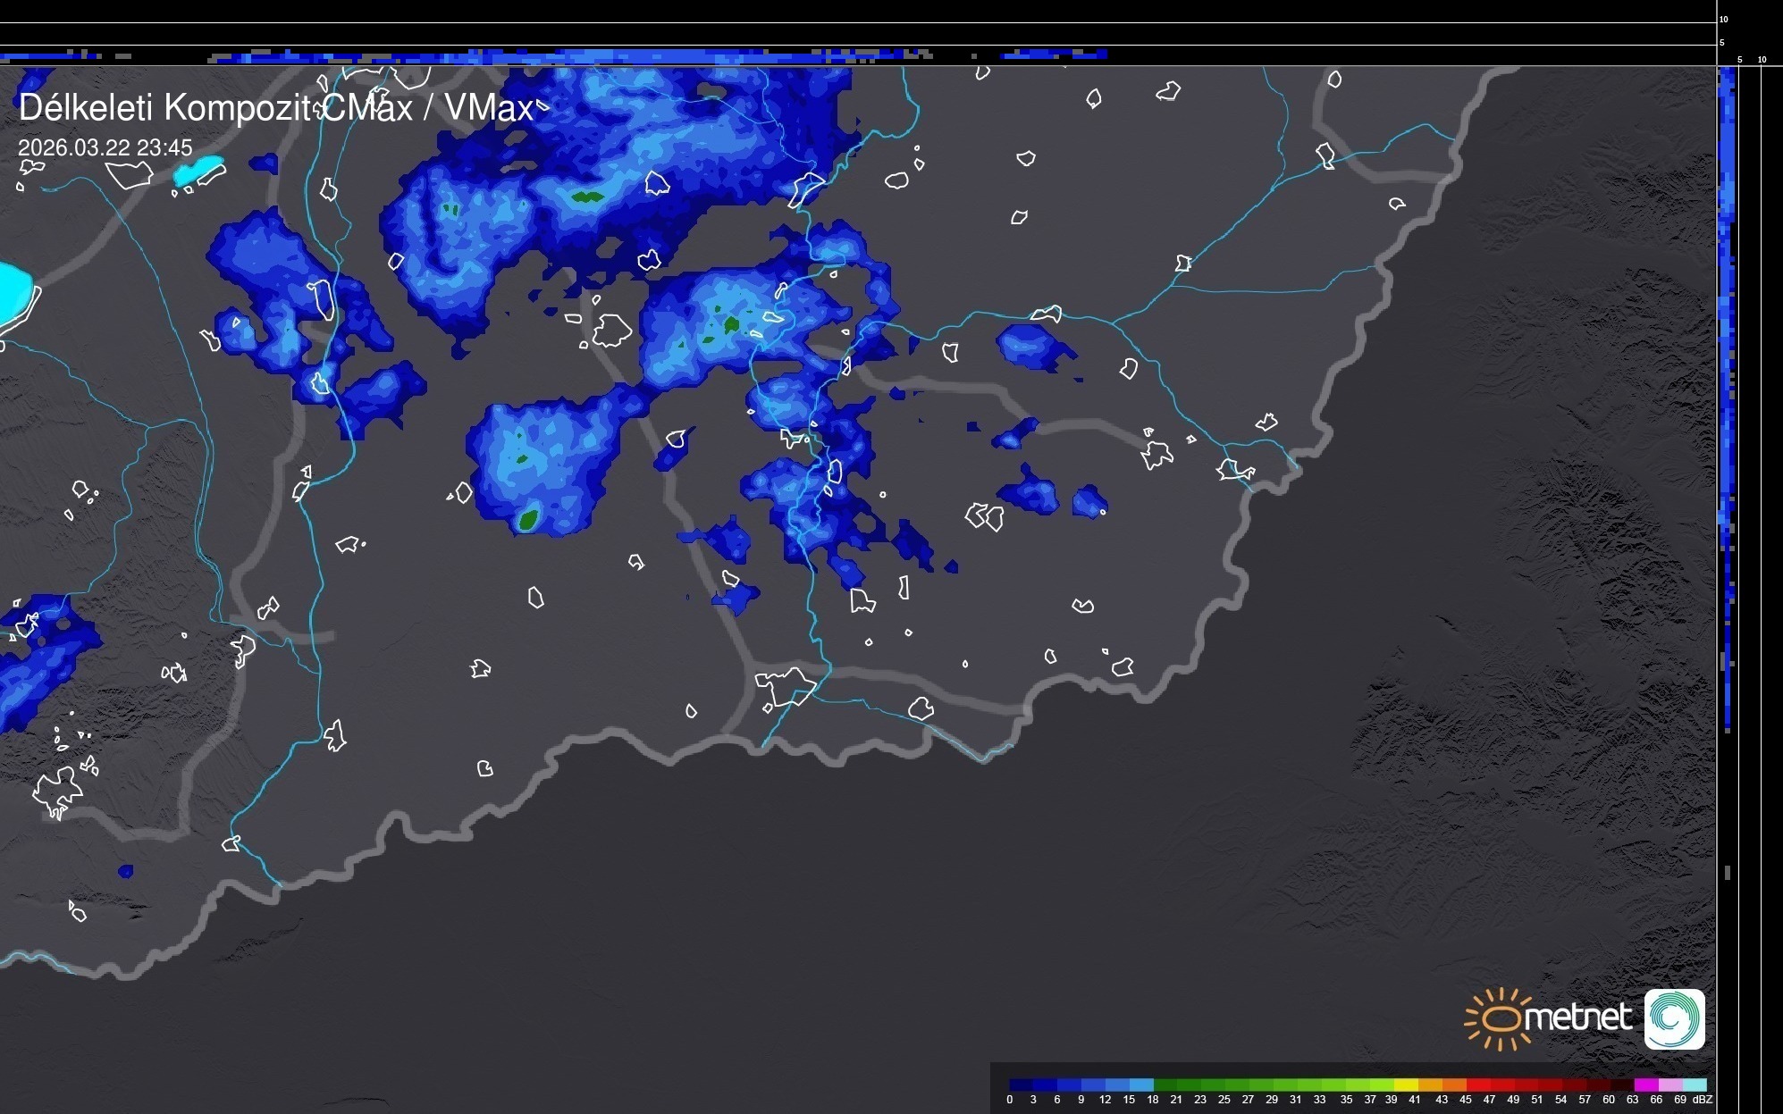The image size is (1783, 1114).
Task: Click the large cyan lake at the map's left edge
Action: click(x=13, y=293)
